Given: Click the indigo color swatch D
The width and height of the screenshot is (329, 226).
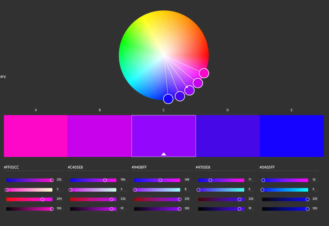Looking at the screenshot, I should point(227,136).
